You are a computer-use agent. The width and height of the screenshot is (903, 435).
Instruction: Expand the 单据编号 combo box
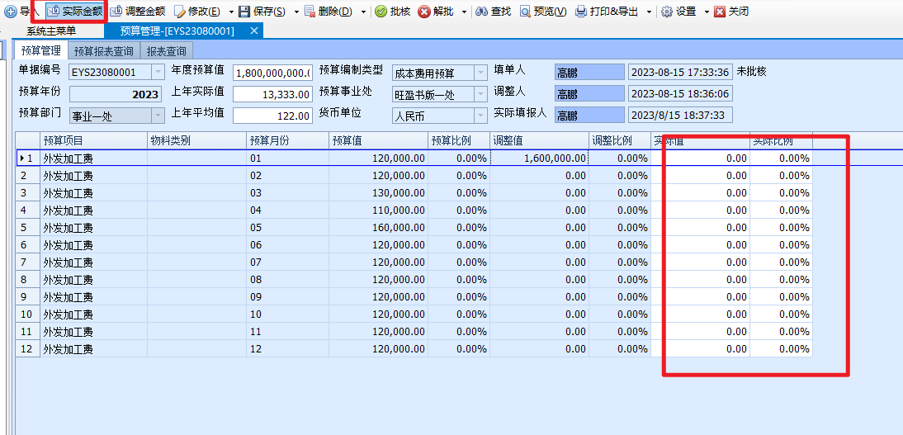(x=158, y=72)
